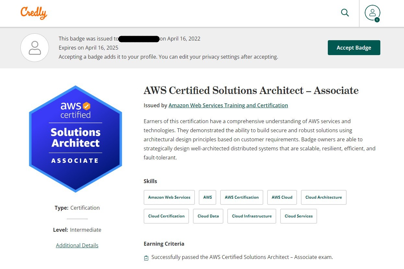Click the AWS Certification skill tag

[242, 197]
